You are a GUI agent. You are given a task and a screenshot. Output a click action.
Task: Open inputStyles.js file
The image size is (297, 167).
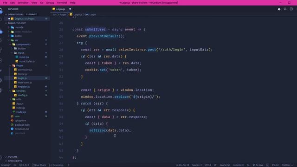27,61
